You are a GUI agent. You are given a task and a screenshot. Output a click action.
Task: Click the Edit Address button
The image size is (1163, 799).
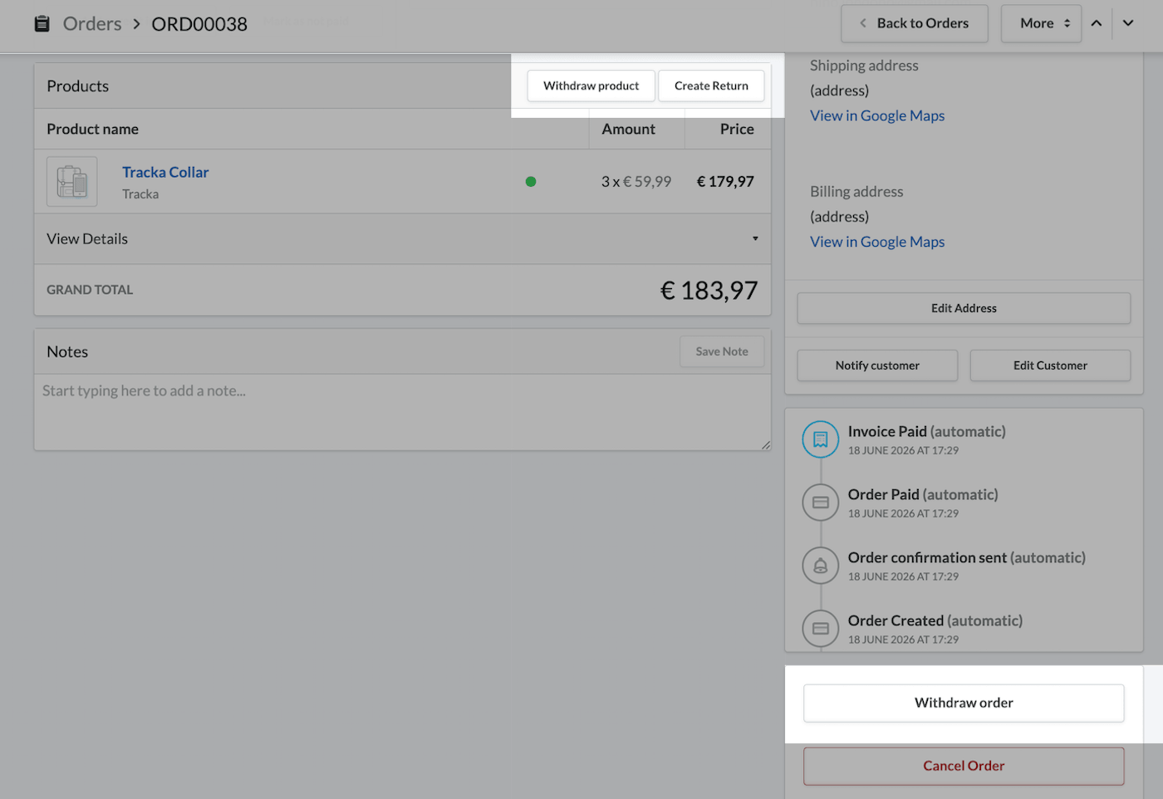coord(964,308)
